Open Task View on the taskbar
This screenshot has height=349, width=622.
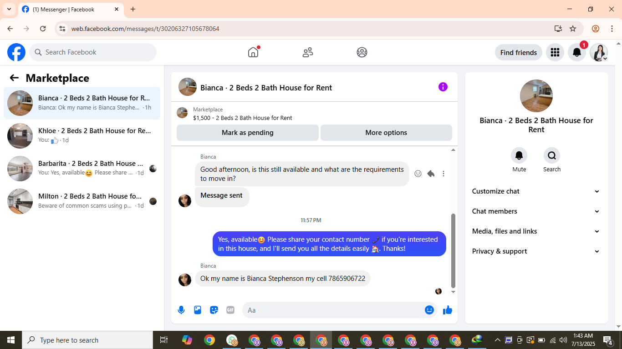tap(164, 340)
